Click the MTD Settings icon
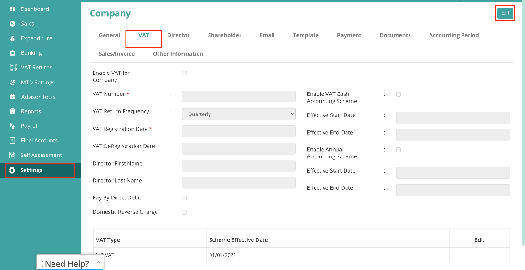525x270 pixels. [13, 83]
